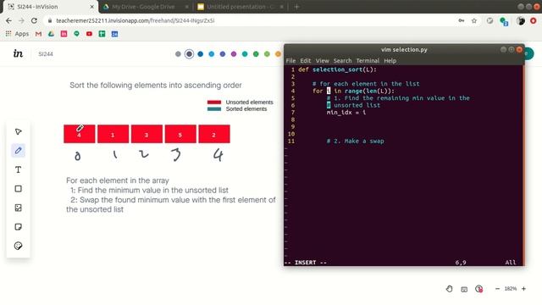Select the arrow pointer tool in InVision toolbar
This screenshot has width=542, height=305.
(19, 132)
